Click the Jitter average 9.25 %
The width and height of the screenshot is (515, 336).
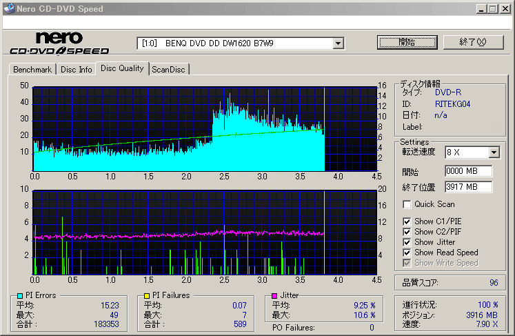(365, 306)
